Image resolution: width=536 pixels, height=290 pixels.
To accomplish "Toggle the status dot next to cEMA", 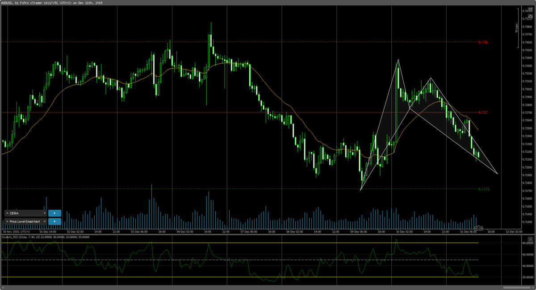I will [x=7, y=213].
